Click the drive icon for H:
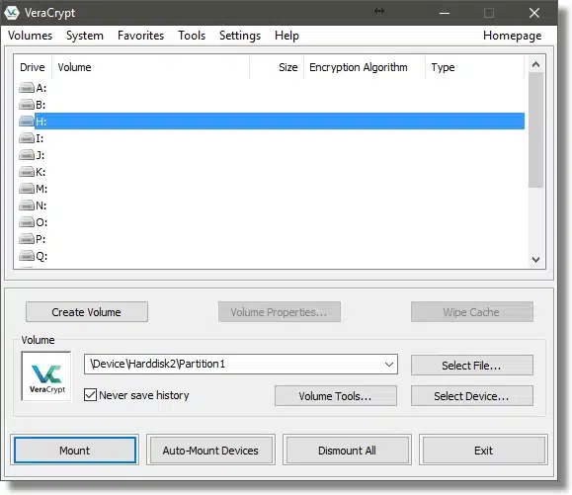Screen dimensions: 572x495 click(27, 122)
